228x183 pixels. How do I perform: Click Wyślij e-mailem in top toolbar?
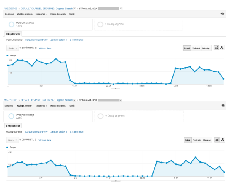pos(24,14)
